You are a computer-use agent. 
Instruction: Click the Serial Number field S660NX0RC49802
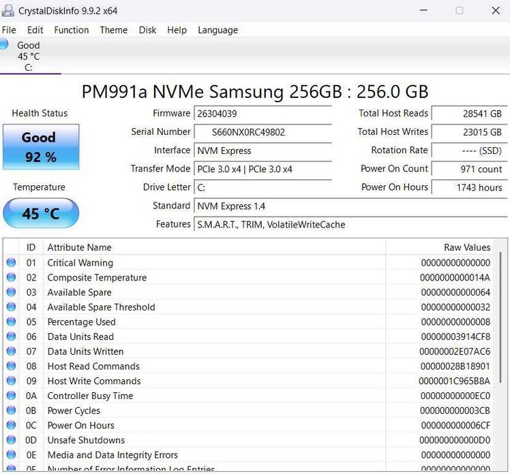tap(262, 132)
